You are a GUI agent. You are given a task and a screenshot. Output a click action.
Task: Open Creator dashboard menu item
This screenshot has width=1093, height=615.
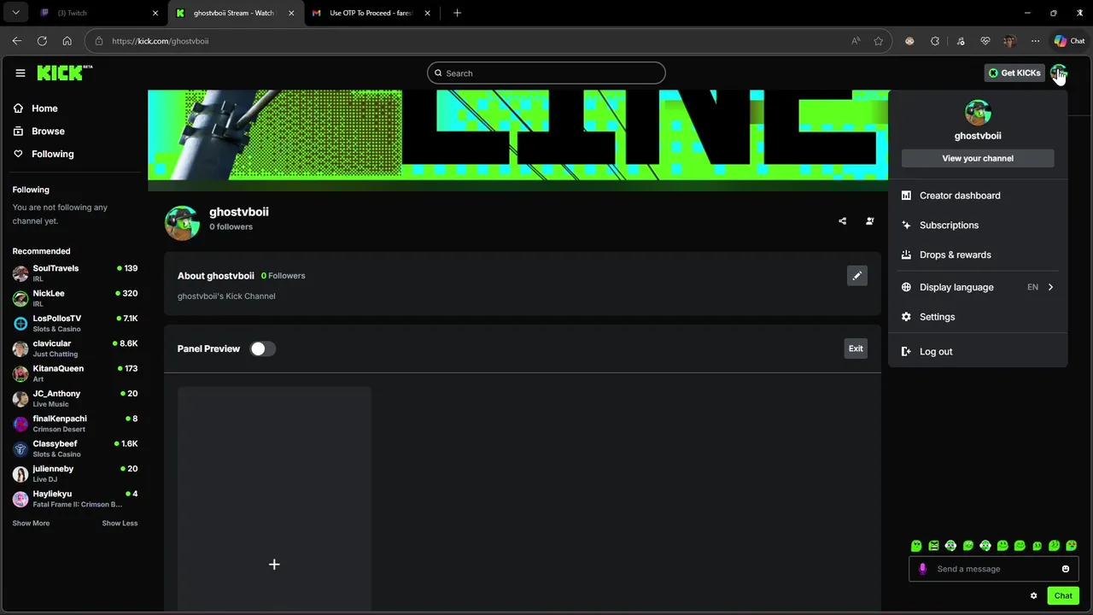pyautogui.click(x=978, y=196)
